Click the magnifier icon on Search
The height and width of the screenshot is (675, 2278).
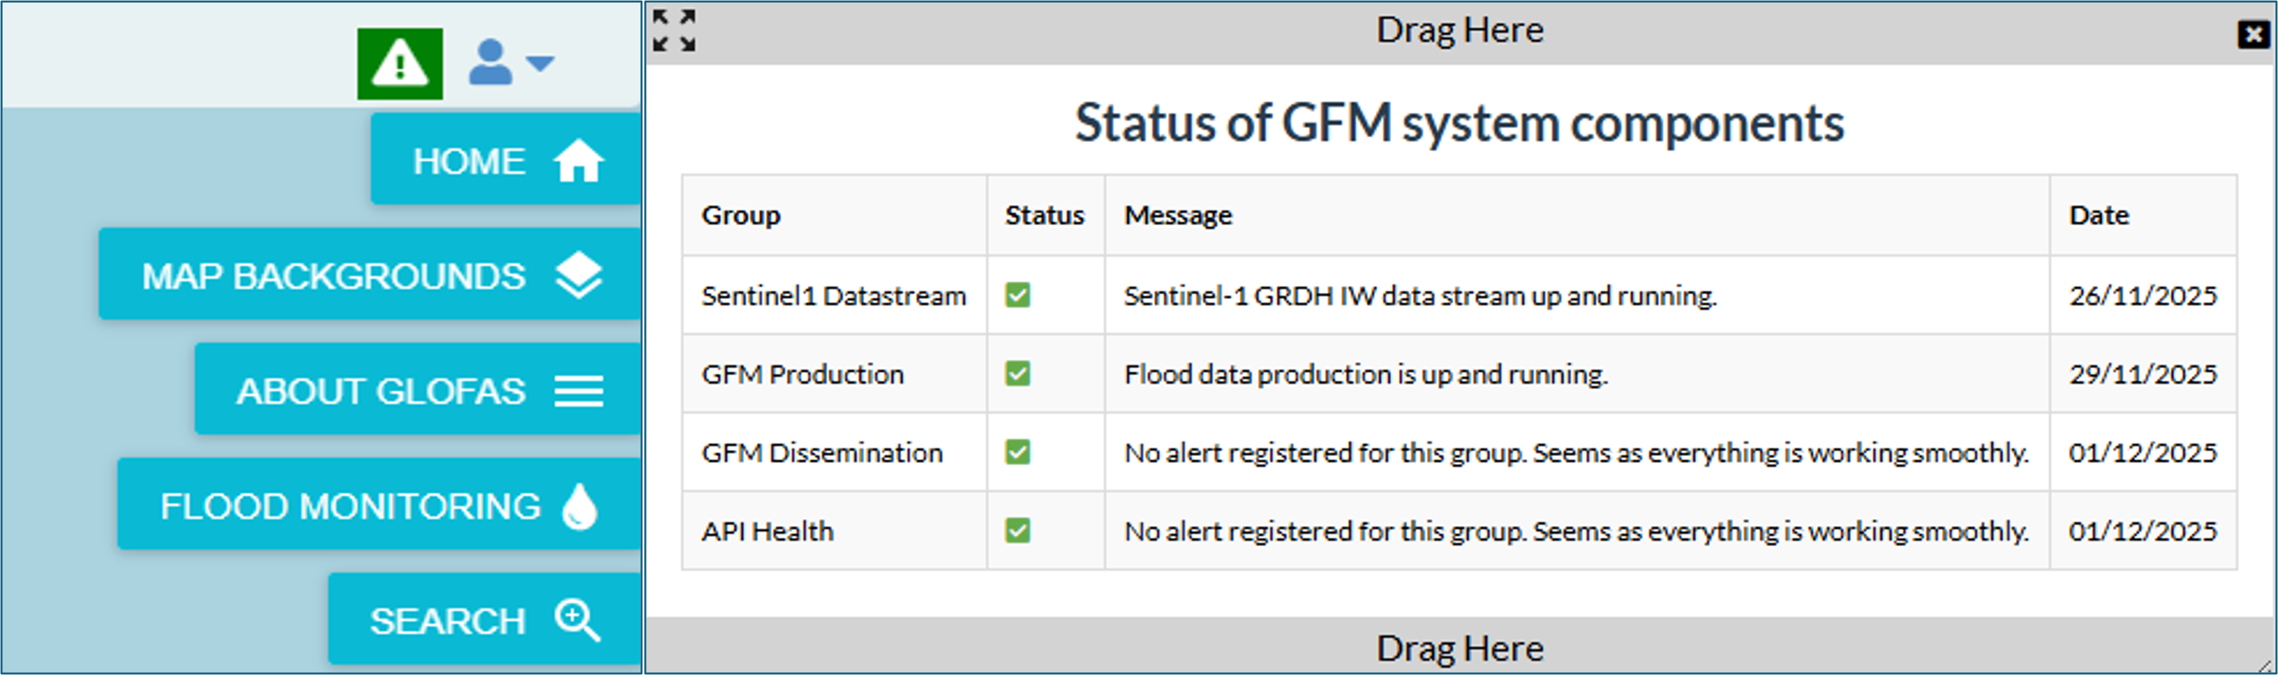click(x=577, y=620)
